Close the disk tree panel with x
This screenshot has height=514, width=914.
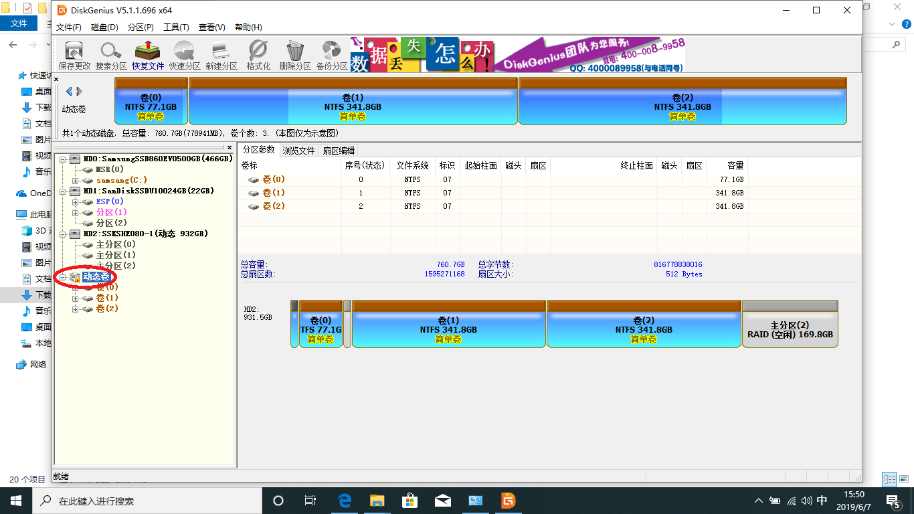pos(230,147)
